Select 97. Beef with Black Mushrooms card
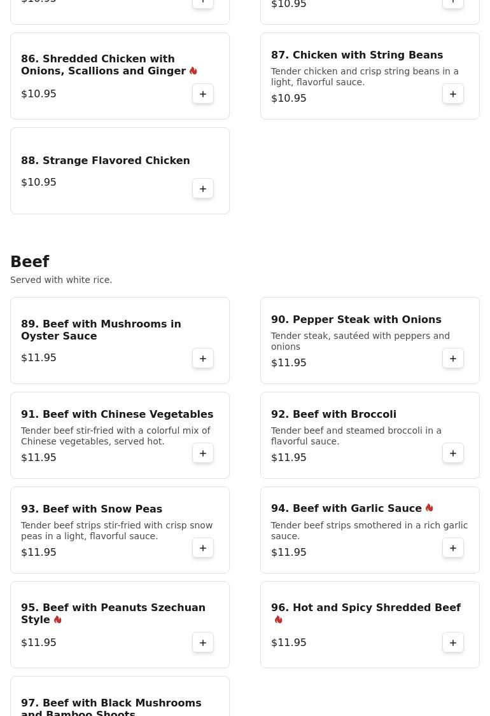The image size is (490, 716). pyautogui.click(x=120, y=696)
